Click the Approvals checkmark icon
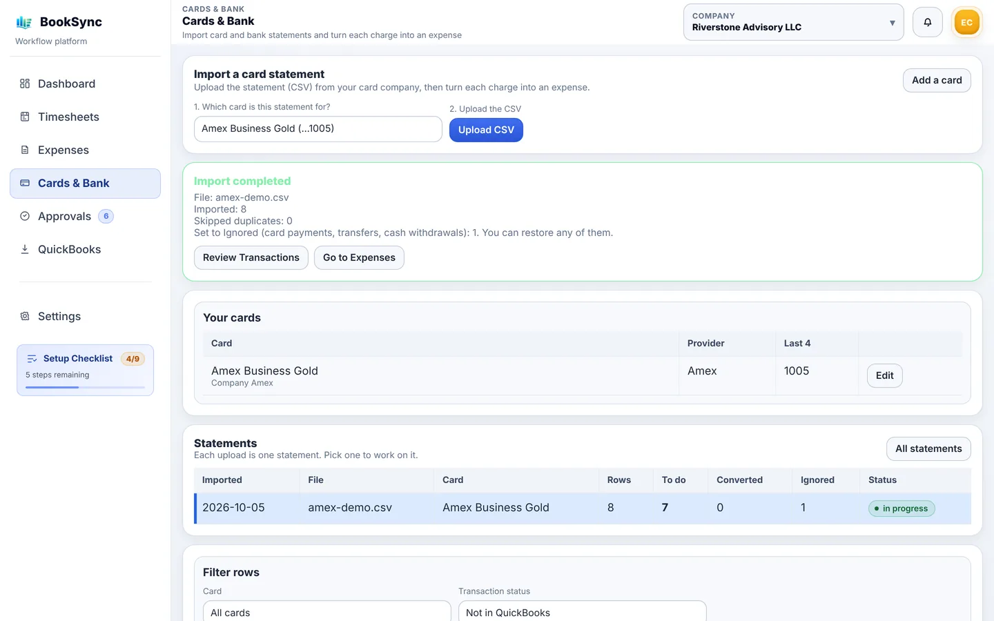The height and width of the screenshot is (621, 994). point(25,216)
